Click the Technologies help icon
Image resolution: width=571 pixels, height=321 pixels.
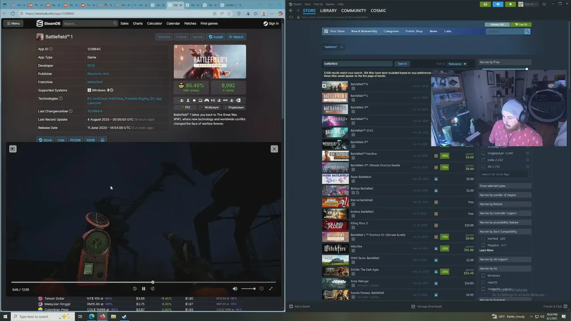[x=61, y=99]
